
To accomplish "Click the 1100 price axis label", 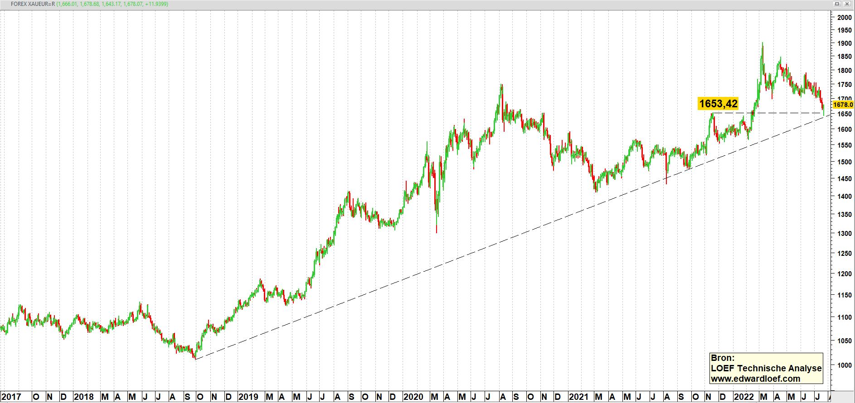I will [845, 317].
